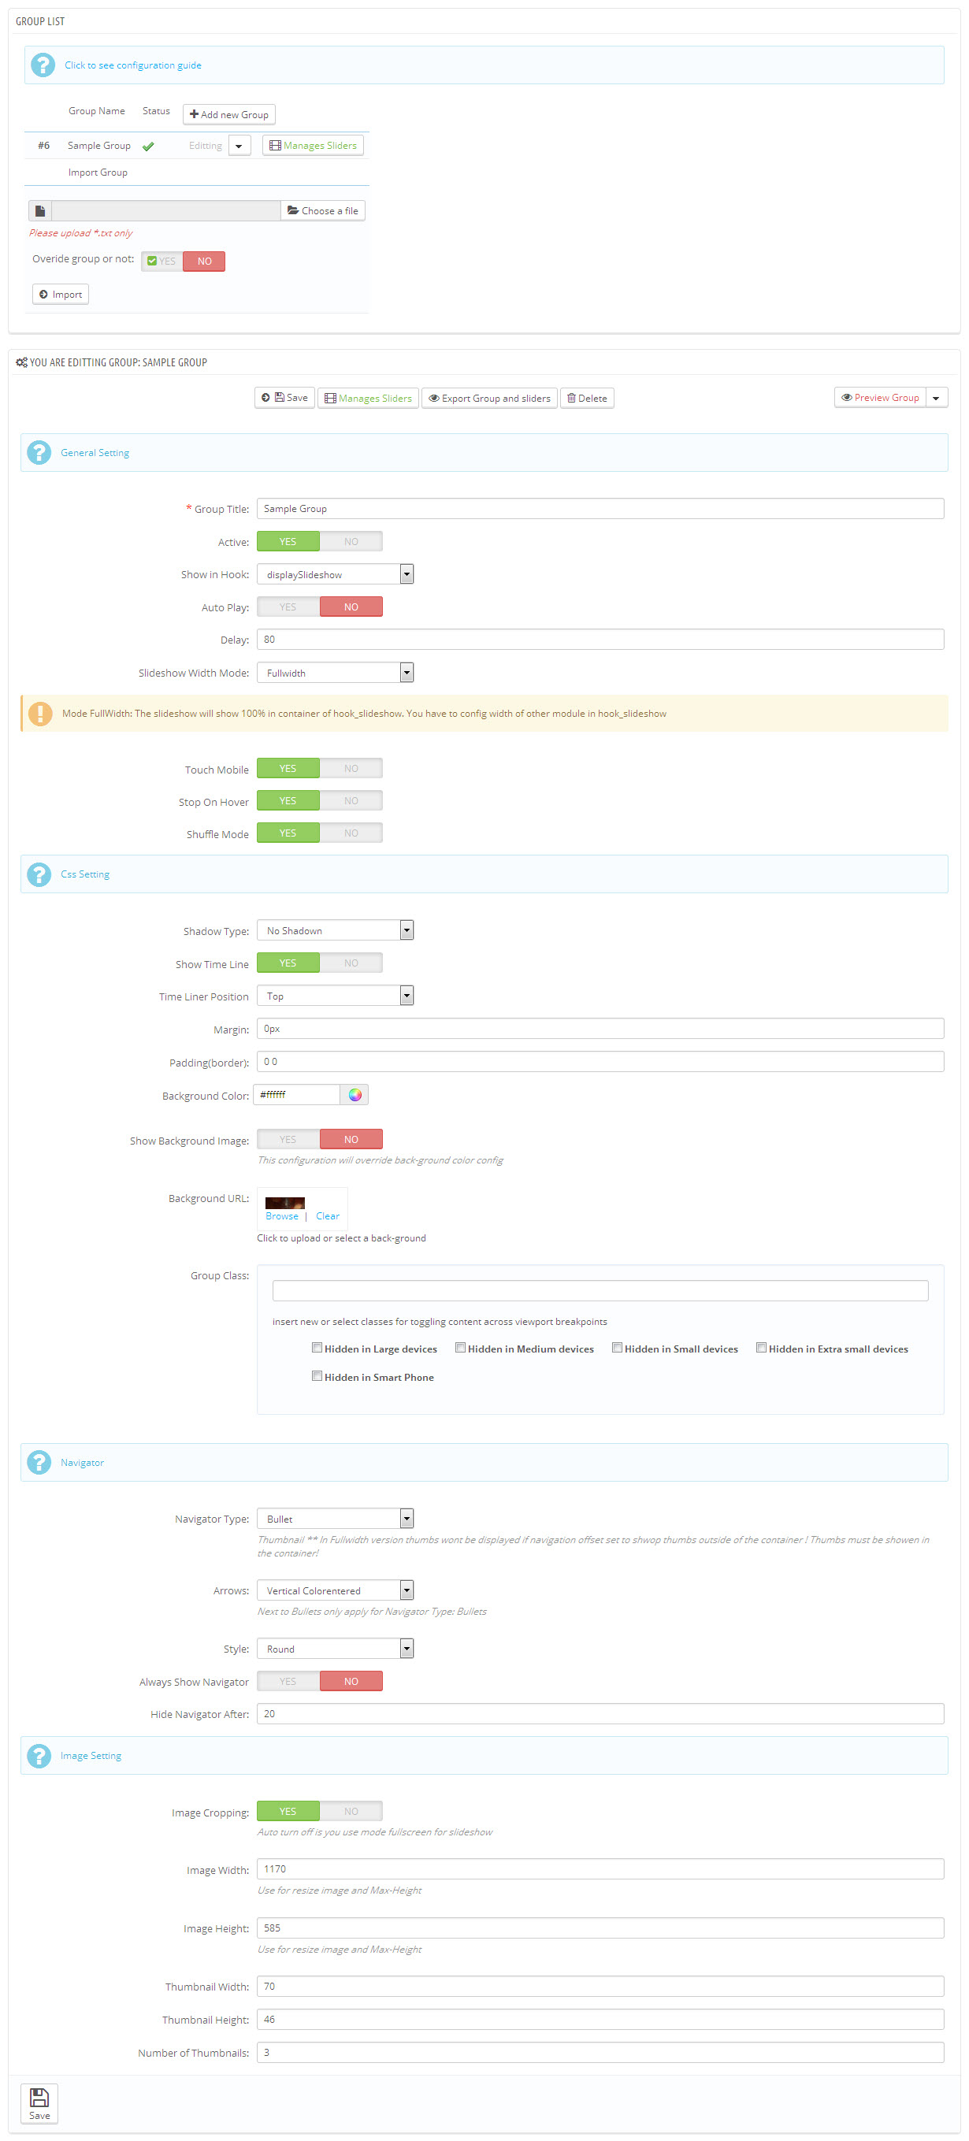Set Touch Mobile to NO
Image resolution: width=969 pixels, height=2141 pixels.
[351, 769]
